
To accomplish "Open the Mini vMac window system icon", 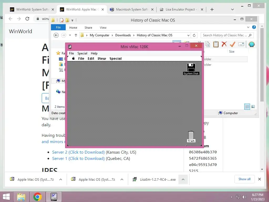I will coord(70,47).
